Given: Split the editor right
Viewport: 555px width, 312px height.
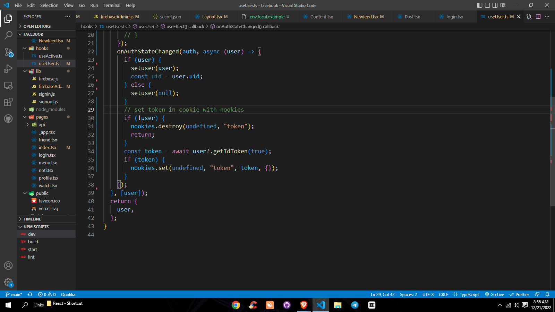Looking at the screenshot, I should 538,17.
